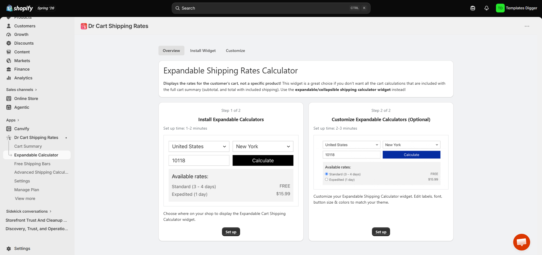Screen dimensions: 542x255
Task: Open the Sidekick assistant icon
Action: point(473,8)
